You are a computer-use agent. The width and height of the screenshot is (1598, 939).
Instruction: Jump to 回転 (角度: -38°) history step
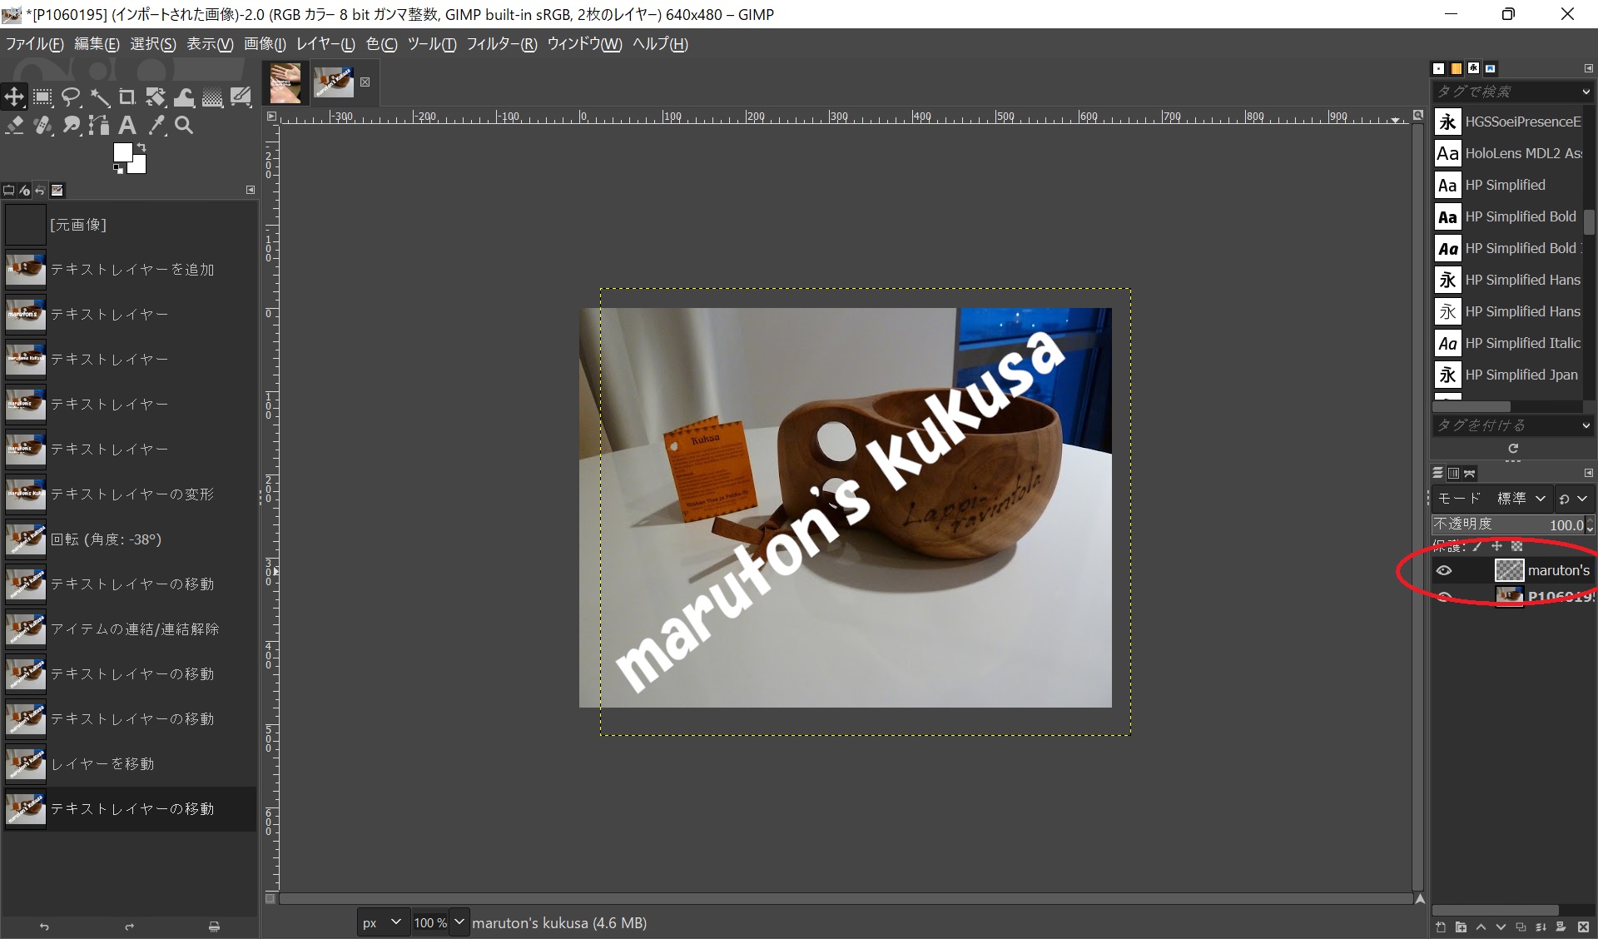click(x=130, y=539)
